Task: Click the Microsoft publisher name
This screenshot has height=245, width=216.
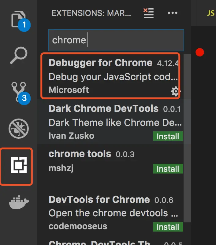Action: (x=69, y=90)
